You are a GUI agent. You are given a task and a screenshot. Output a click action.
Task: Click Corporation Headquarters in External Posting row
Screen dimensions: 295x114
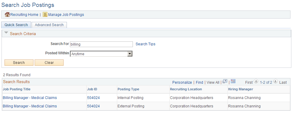coord(192,106)
